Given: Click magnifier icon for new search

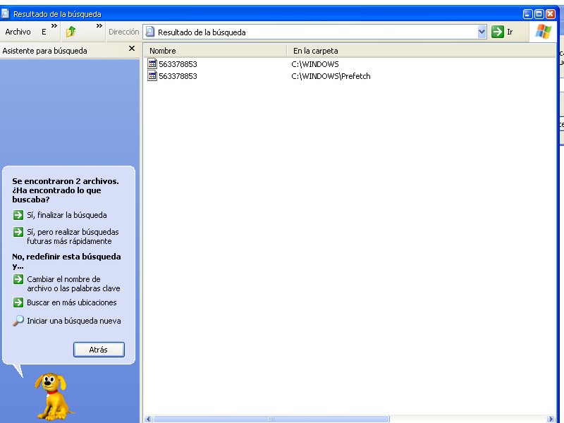Looking at the screenshot, I should point(18,321).
